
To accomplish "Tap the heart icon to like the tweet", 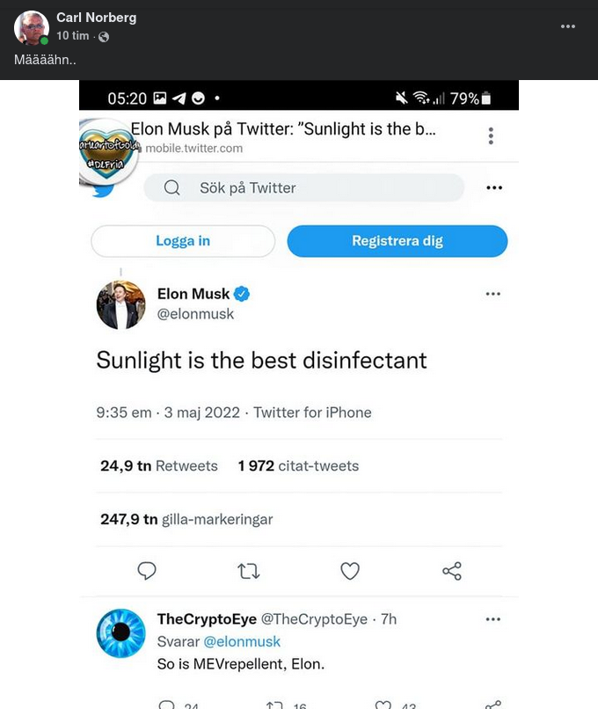I will pyautogui.click(x=350, y=571).
